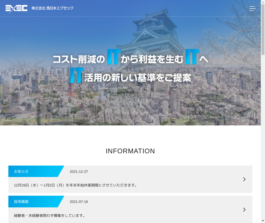This screenshot has width=265, height=223.
Task: Open the 年末年始休業期間 announcement
Action: click(76, 185)
